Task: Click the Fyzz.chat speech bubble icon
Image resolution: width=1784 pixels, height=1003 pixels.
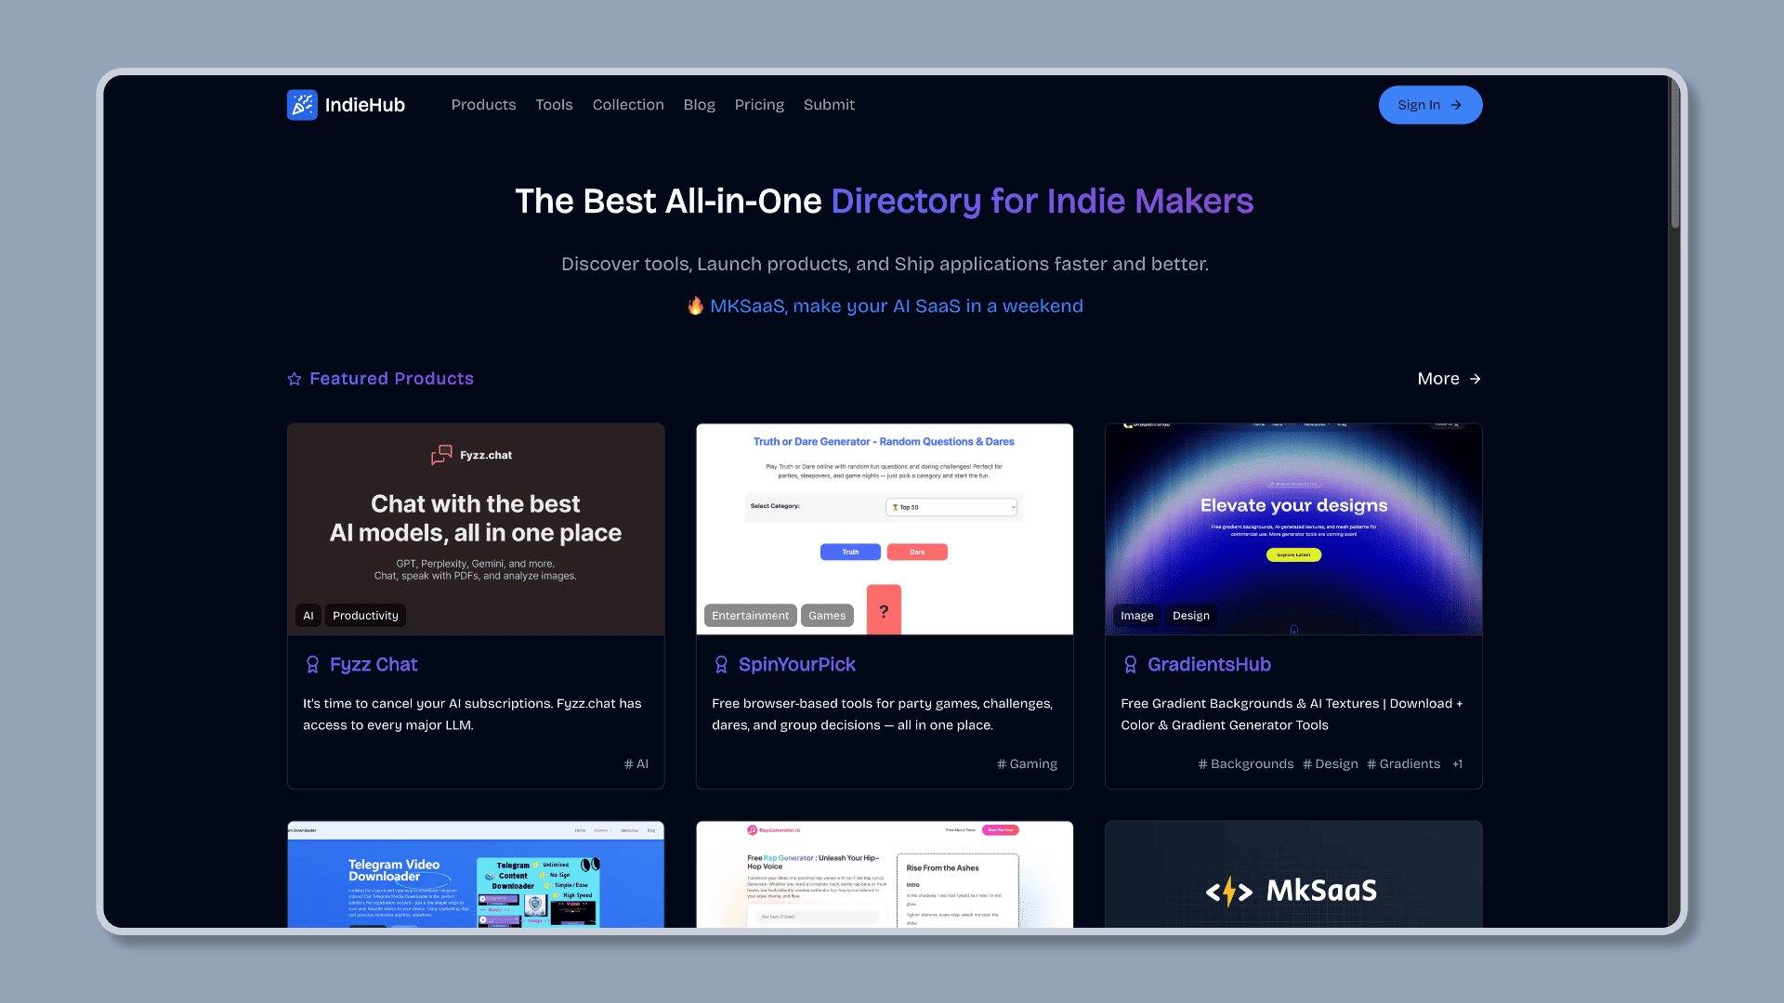Action: pos(440,455)
